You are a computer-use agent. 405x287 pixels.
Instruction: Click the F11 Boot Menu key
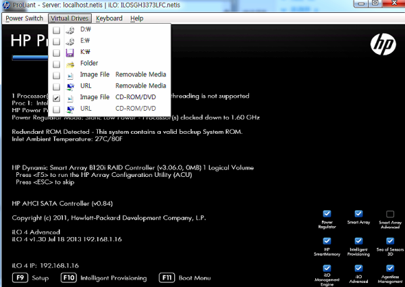click(x=167, y=278)
